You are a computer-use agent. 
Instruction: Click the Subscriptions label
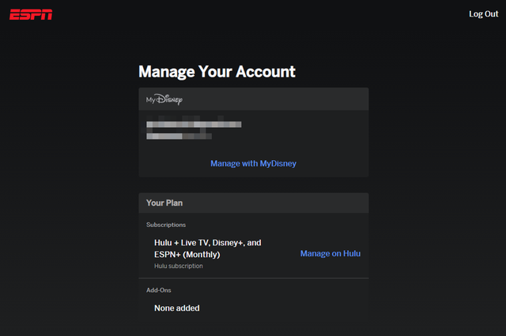[166, 225]
